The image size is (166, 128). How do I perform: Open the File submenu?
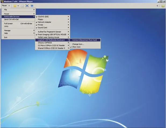tap(19, 10)
